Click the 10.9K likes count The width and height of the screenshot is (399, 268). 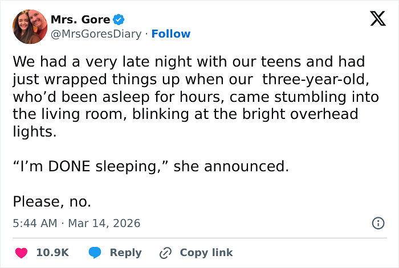tap(52, 253)
